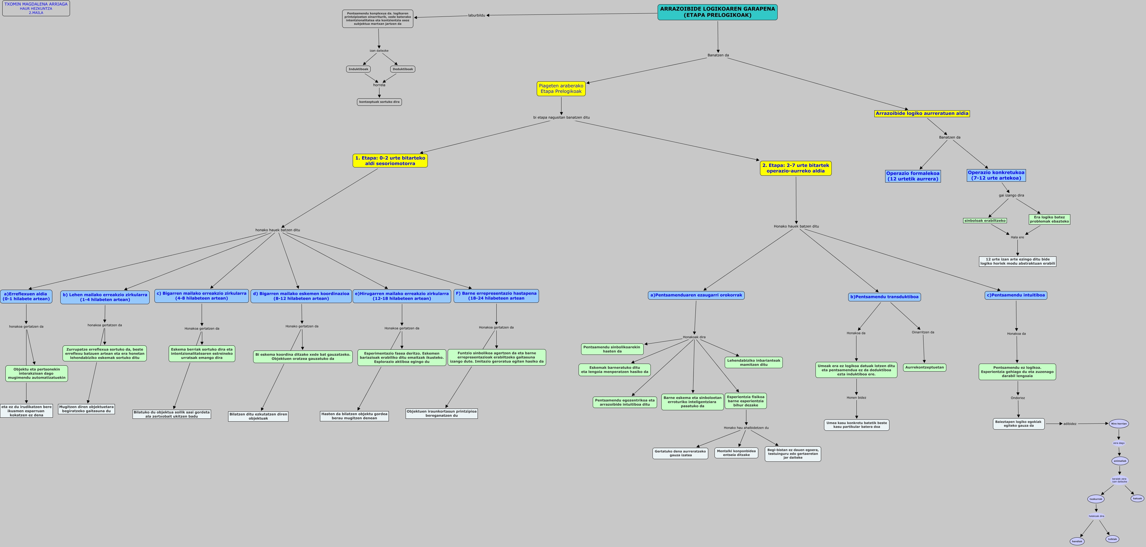Viewport: 1146px width, 547px height.
Task: Select the sinboloak erabiltzeko node
Action: pyautogui.click(x=984, y=221)
